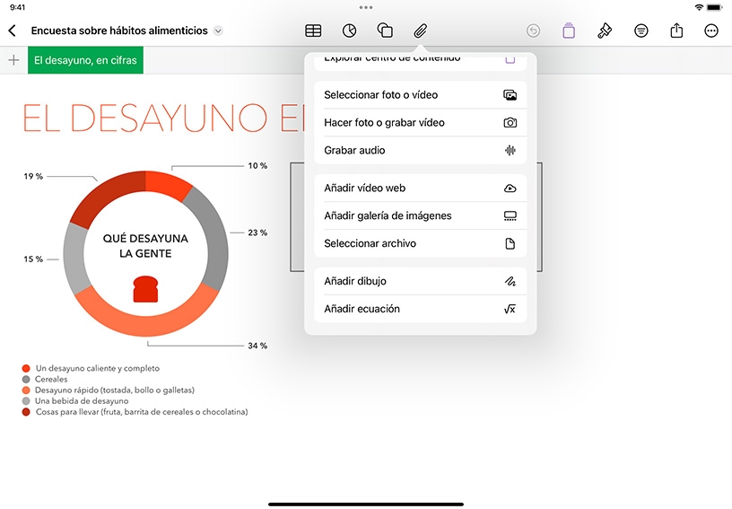Tap the multitasking three-dots at top
Screen dimensions: 732x509
click(366, 7)
